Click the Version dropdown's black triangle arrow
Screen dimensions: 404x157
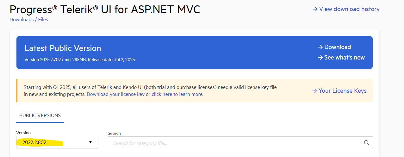tap(90, 142)
